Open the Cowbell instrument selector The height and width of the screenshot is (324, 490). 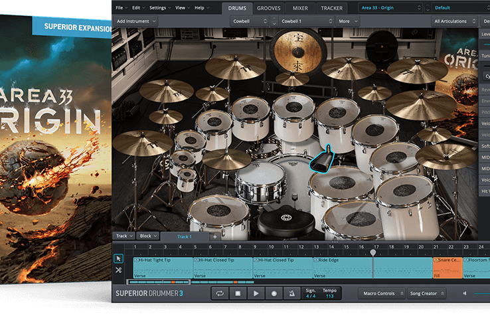point(250,21)
